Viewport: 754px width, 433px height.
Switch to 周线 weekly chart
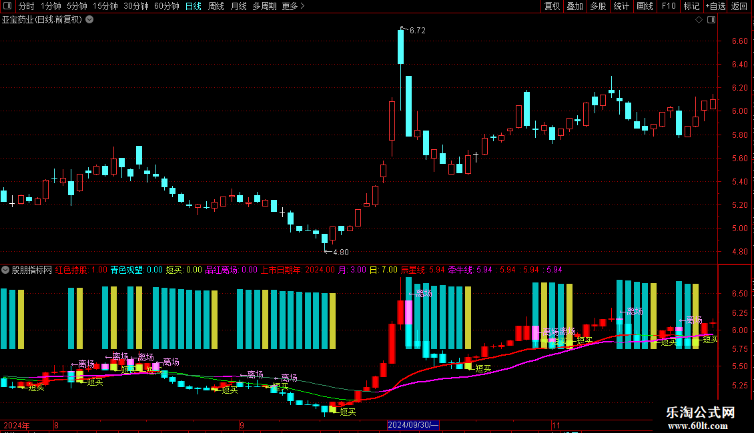216,6
